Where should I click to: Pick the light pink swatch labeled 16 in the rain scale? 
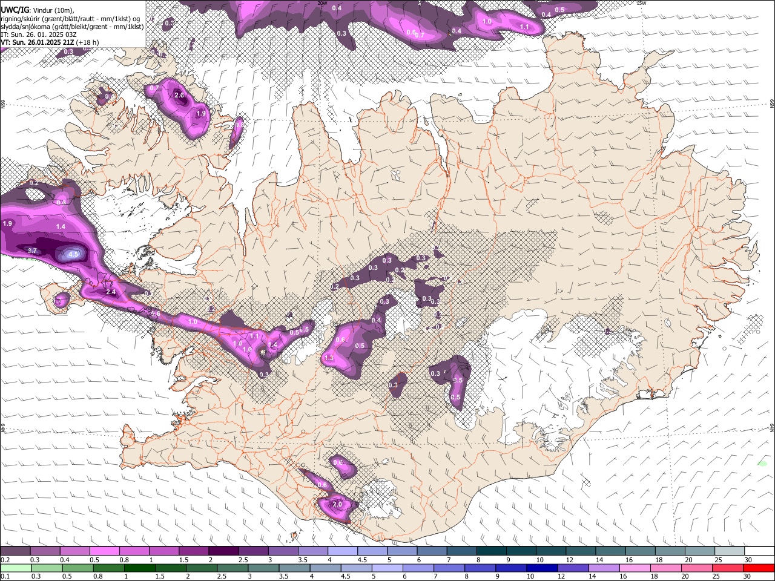point(636,568)
